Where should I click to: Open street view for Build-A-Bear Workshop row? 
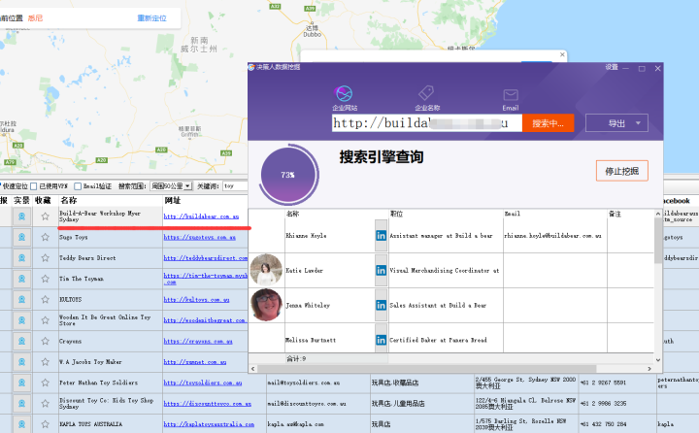(21, 216)
